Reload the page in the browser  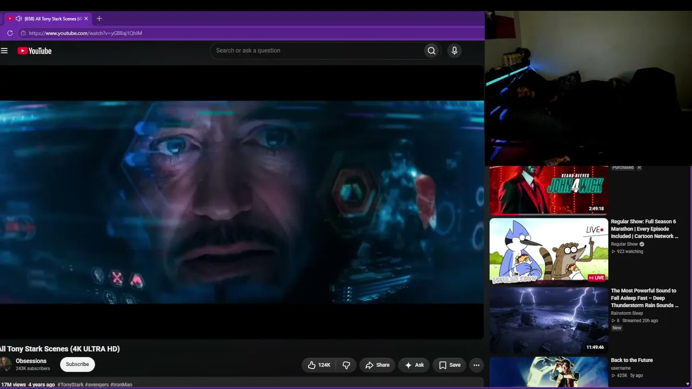point(10,33)
